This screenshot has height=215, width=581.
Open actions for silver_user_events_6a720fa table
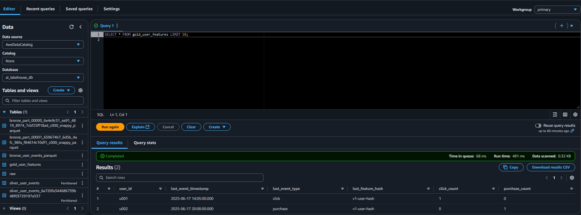[82, 195]
